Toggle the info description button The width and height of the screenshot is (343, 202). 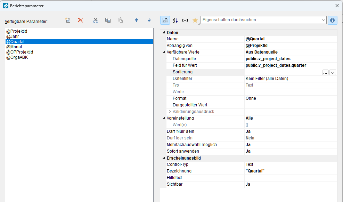(x=332, y=20)
